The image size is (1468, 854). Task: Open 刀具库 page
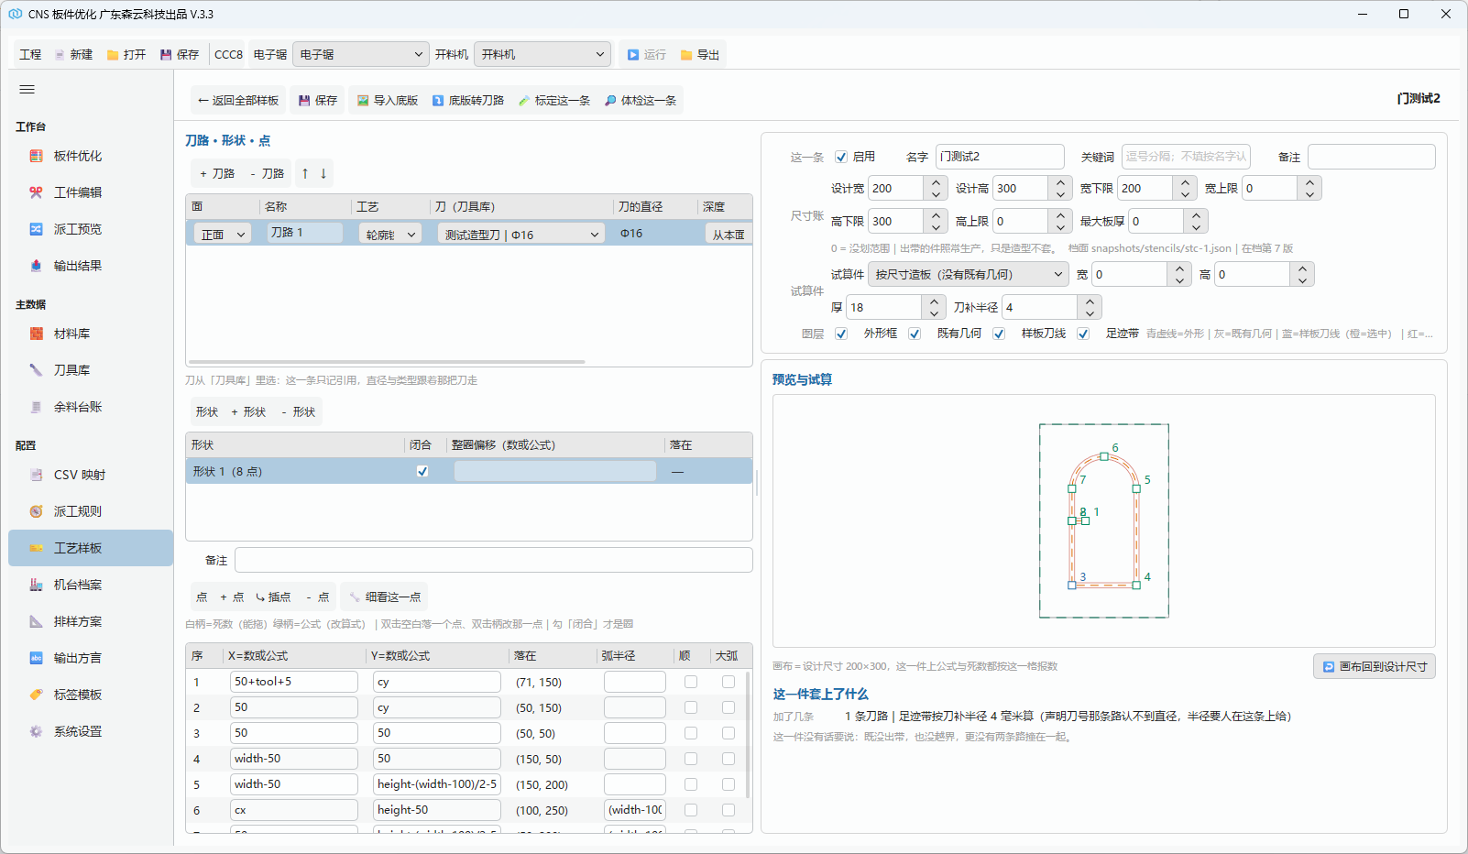click(91, 370)
